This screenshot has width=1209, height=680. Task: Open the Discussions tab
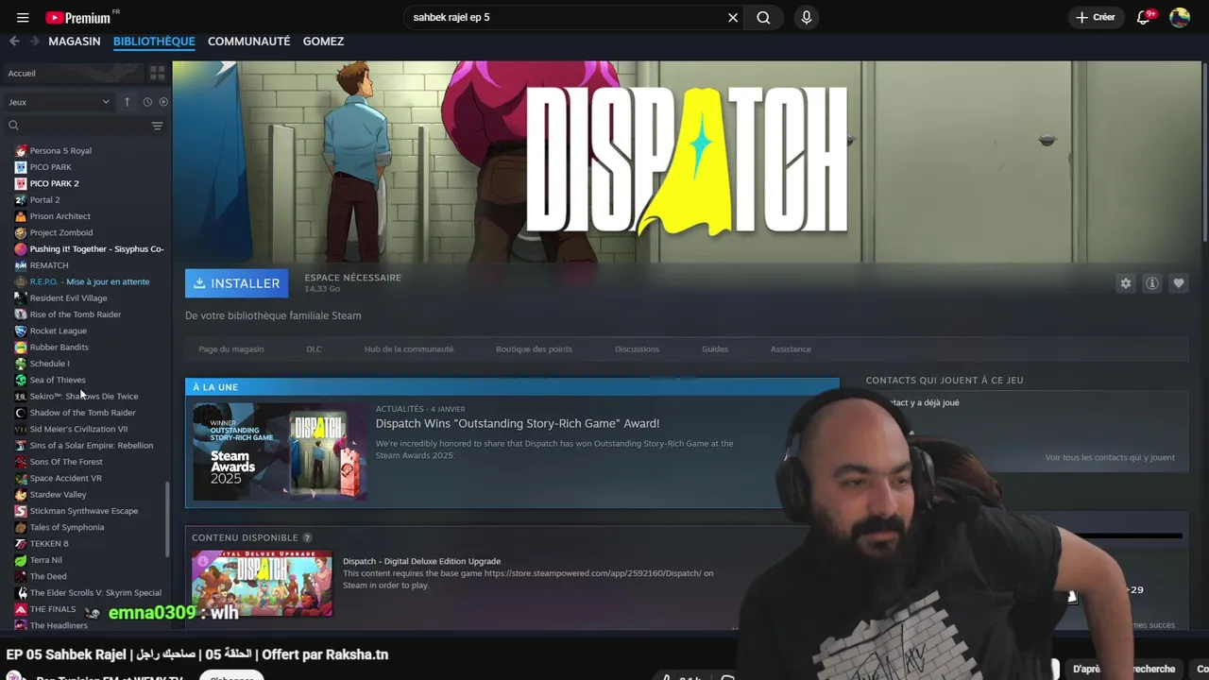pyautogui.click(x=637, y=349)
